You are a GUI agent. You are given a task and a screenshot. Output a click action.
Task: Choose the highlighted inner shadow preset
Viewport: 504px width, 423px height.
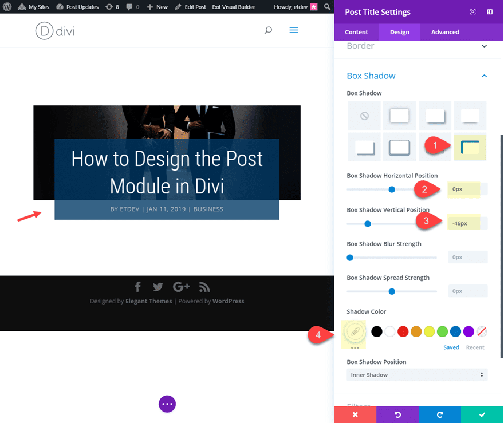[x=470, y=147]
